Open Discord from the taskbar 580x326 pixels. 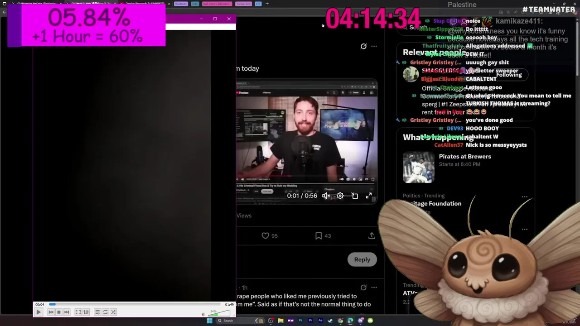(x=360, y=321)
